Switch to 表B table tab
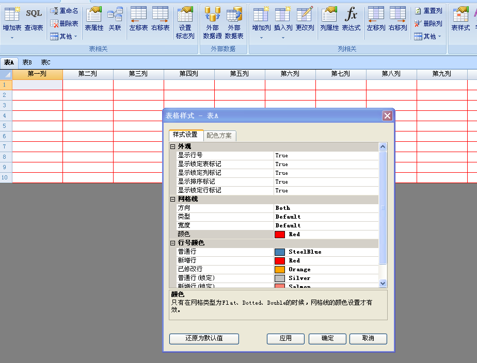 coord(27,62)
